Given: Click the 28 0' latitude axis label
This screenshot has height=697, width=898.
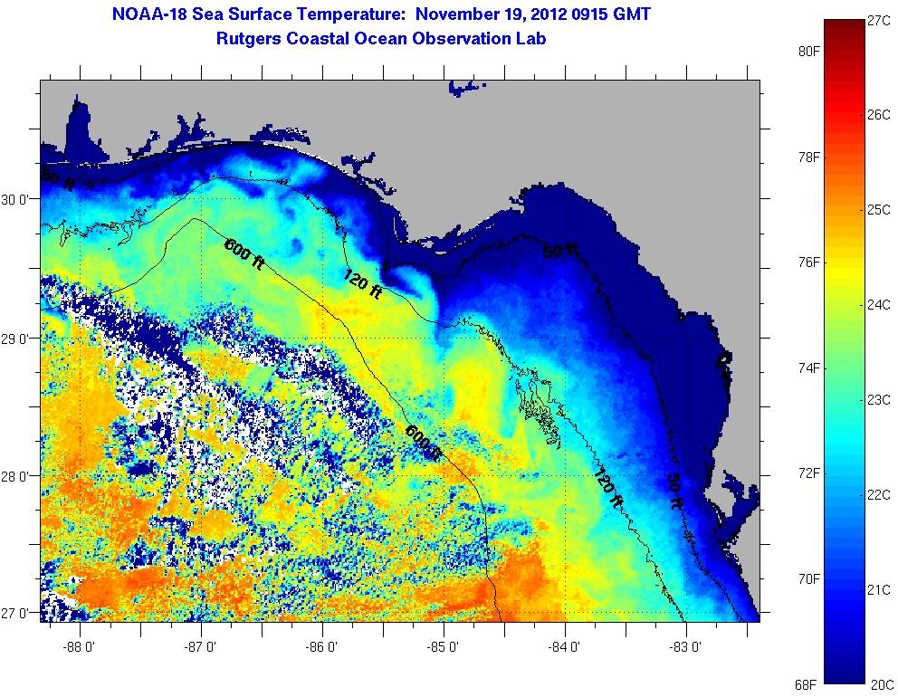Looking at the screenshot, I should (x=18, y=476).
